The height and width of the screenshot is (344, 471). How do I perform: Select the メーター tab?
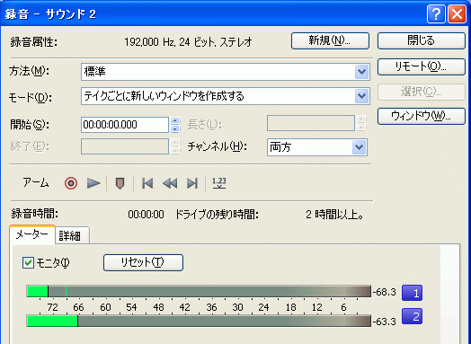(x=31, y=234)
